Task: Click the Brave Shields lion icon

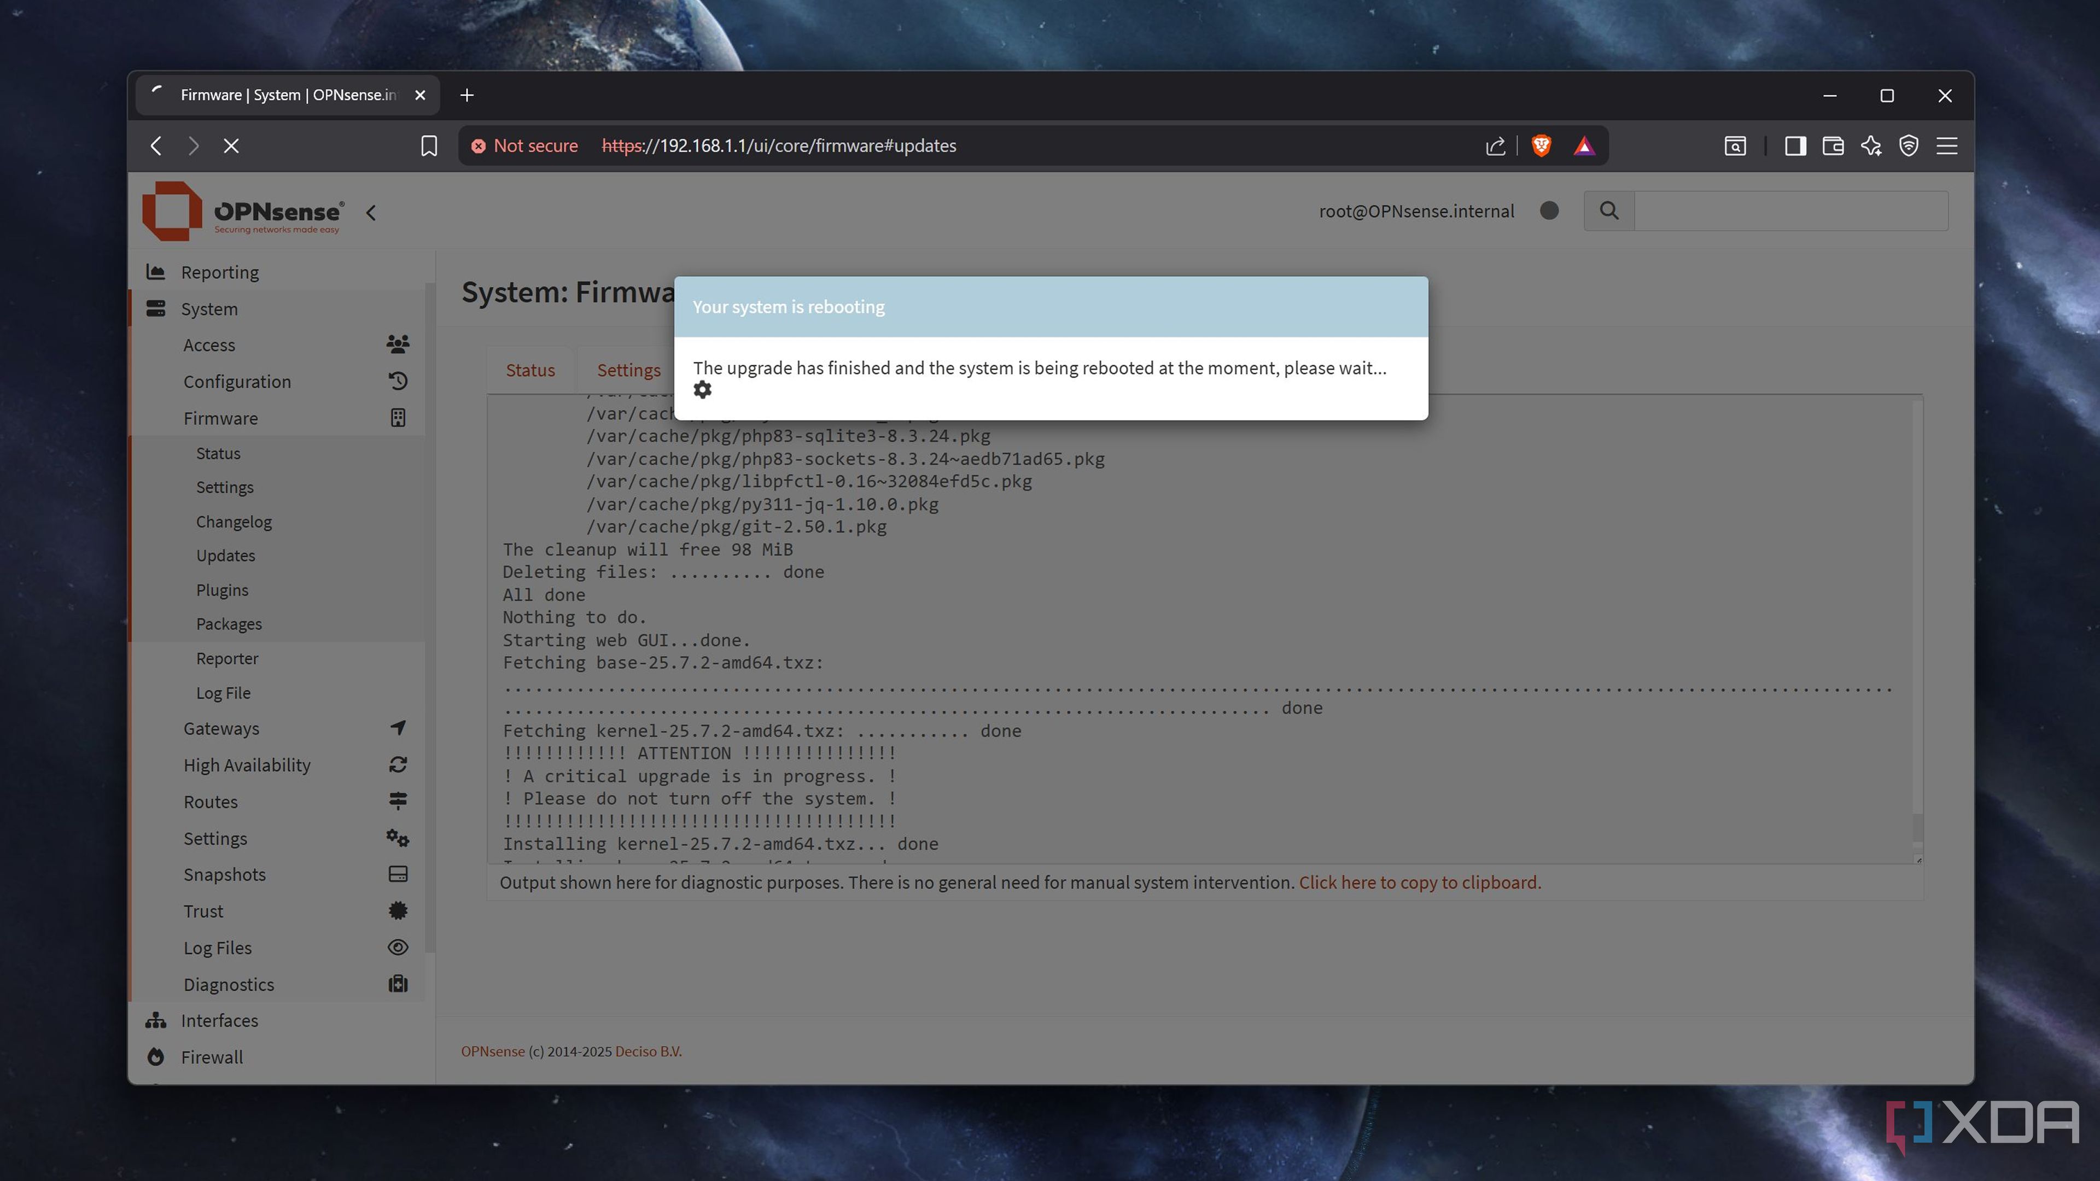Action: [x=1541, y=146]
